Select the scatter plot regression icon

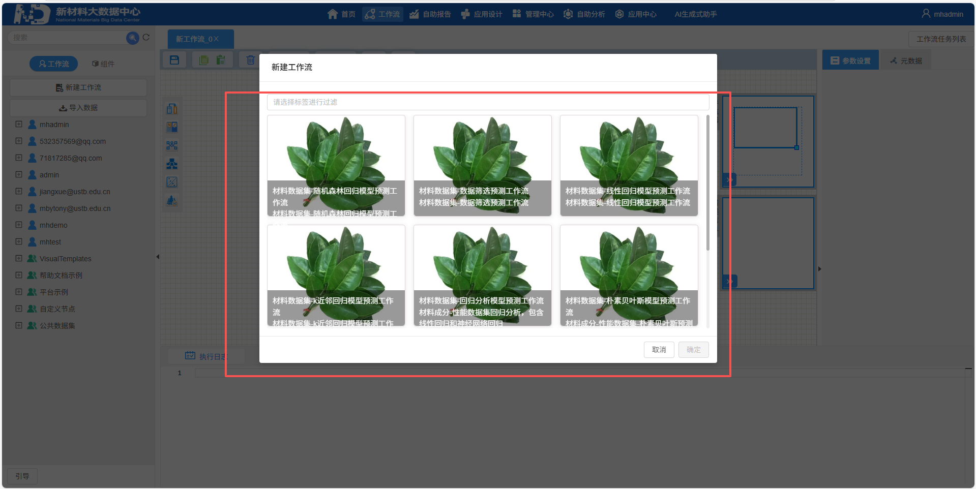(172, 182)
